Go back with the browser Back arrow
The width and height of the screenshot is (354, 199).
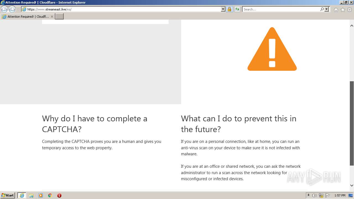point(4,9)
